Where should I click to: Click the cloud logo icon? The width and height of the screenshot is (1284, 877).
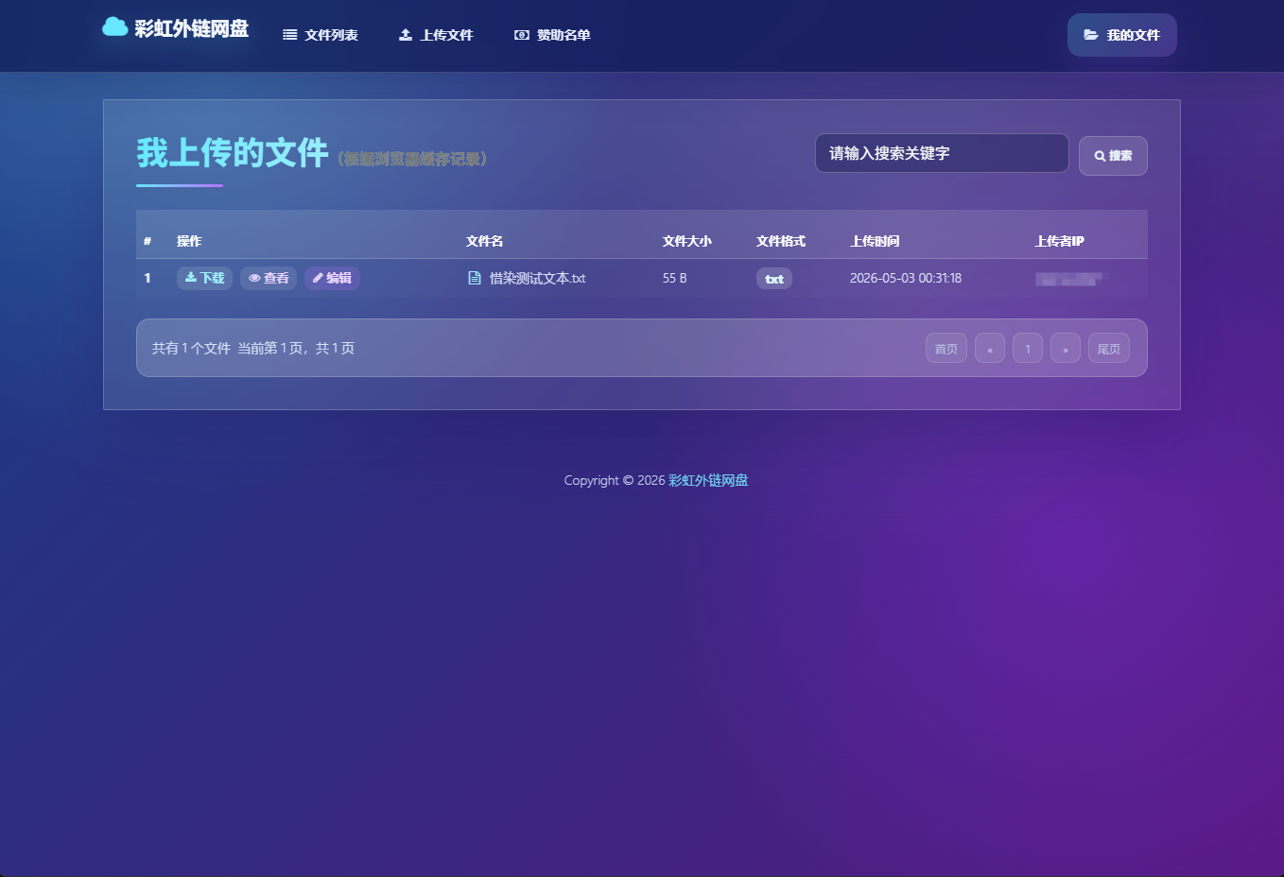(x=114, y=26)
